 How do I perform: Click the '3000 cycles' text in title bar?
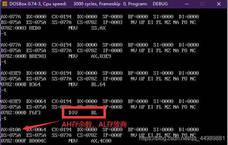tap(85, 4)
